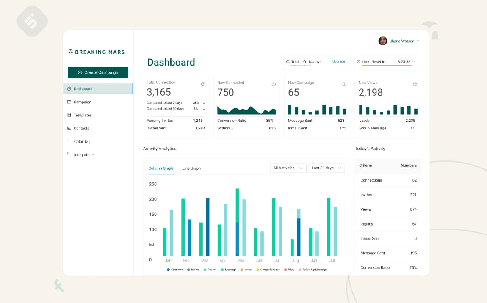Image resolution: width=487 pixels, height=303 pixels.
Task: Toggle Connects series in chart legend
Action: 174,270
